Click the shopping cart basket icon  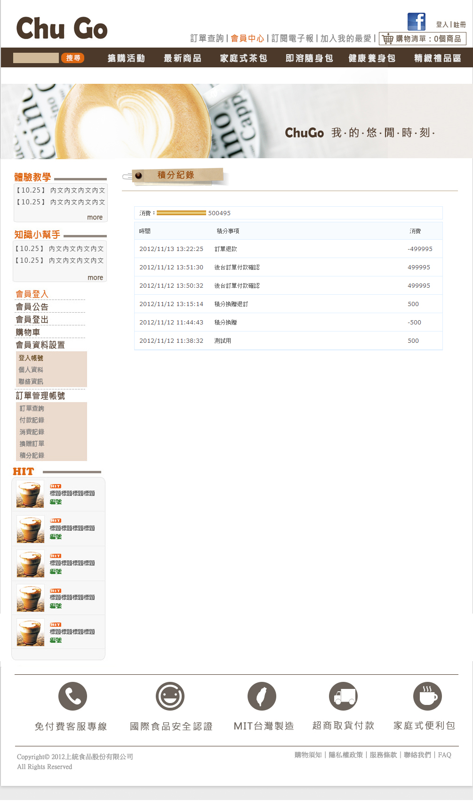click(x=387, y=39)
